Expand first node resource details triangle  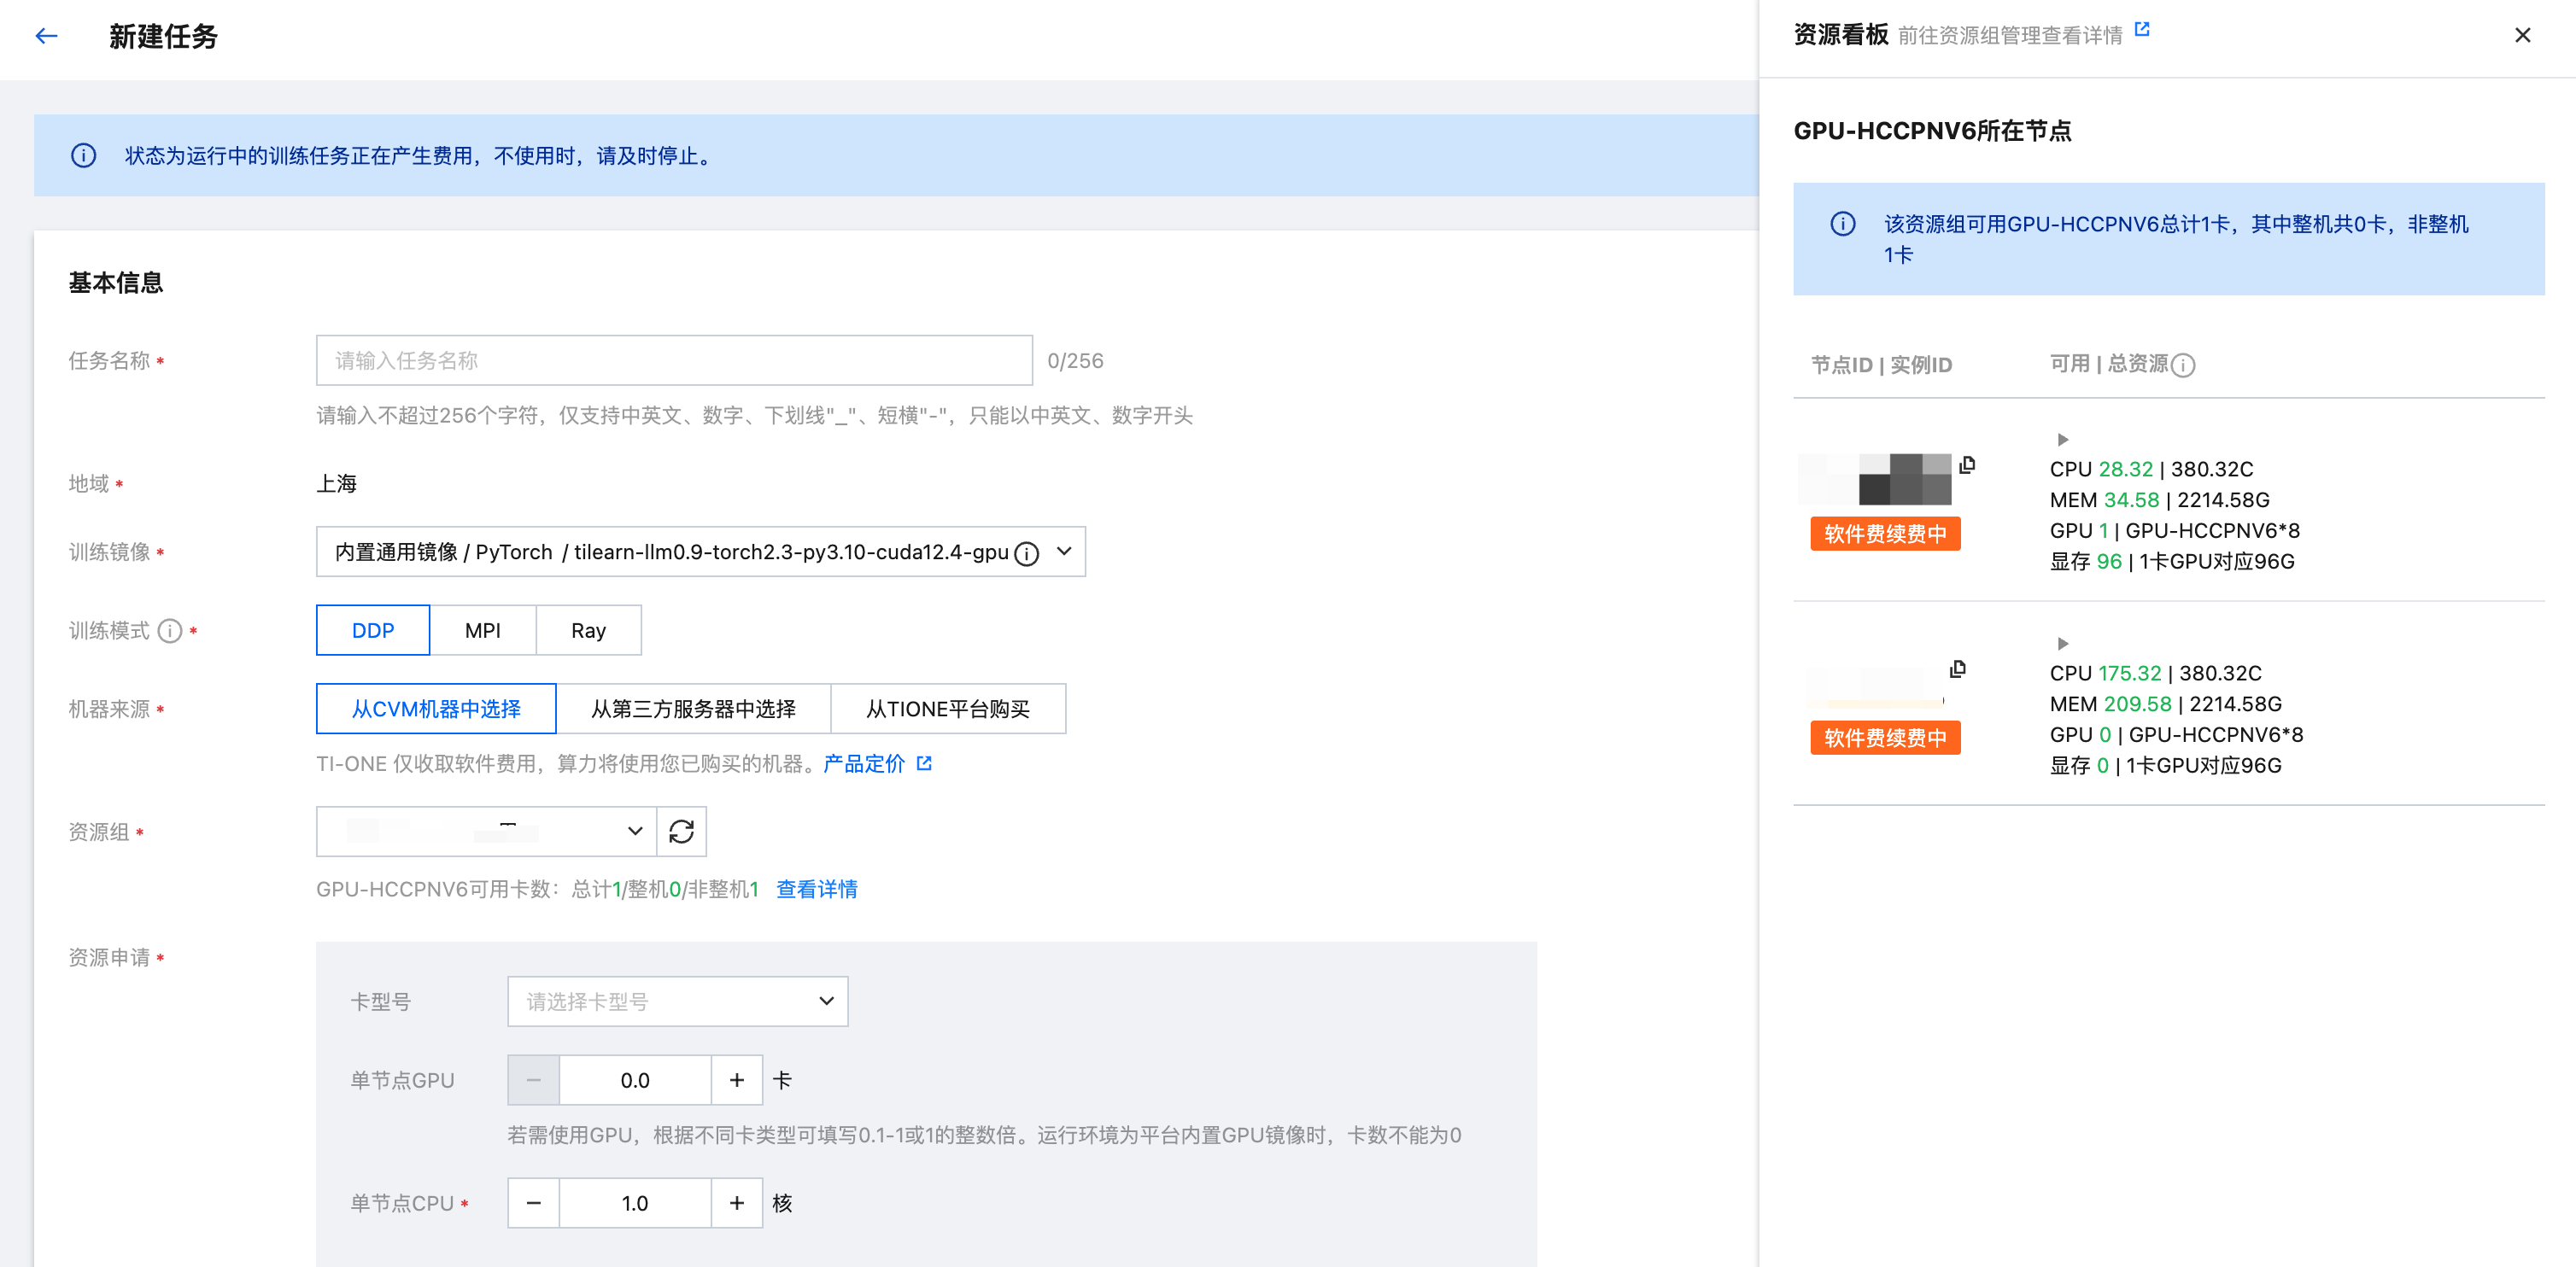2062,440
